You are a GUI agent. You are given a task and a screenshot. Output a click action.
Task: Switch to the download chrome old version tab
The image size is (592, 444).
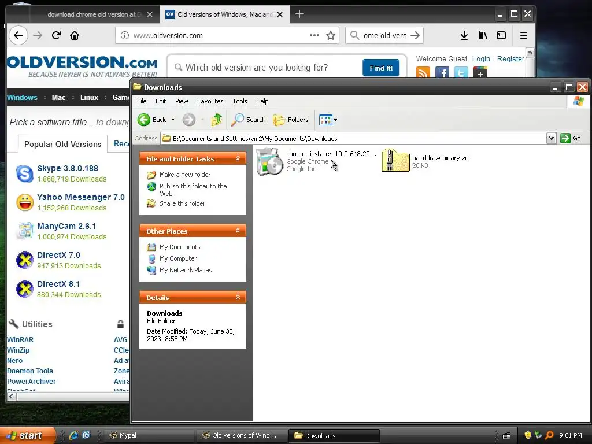pyautogui.click(x=94, y=14)
